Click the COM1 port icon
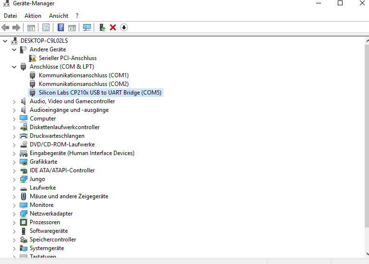This screenshot has width=369, height=264. click(x=33, y=75)
